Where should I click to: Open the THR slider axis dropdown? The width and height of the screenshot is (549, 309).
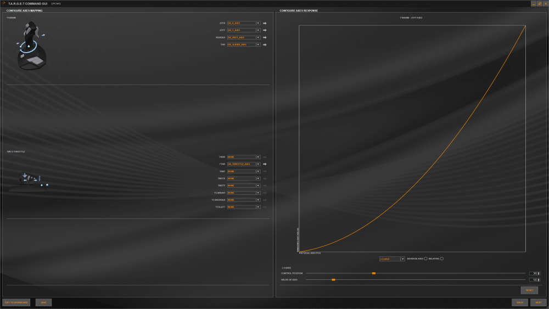coord(244,45)
